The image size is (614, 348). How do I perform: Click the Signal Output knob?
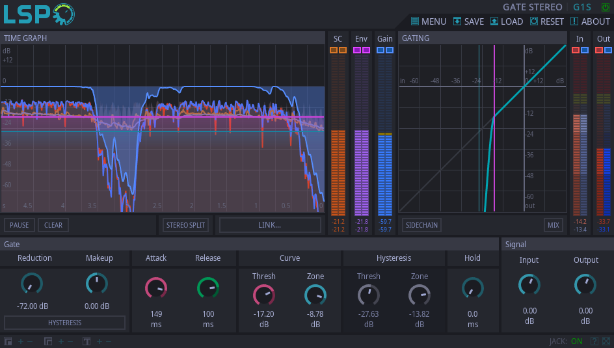(585, 285)
